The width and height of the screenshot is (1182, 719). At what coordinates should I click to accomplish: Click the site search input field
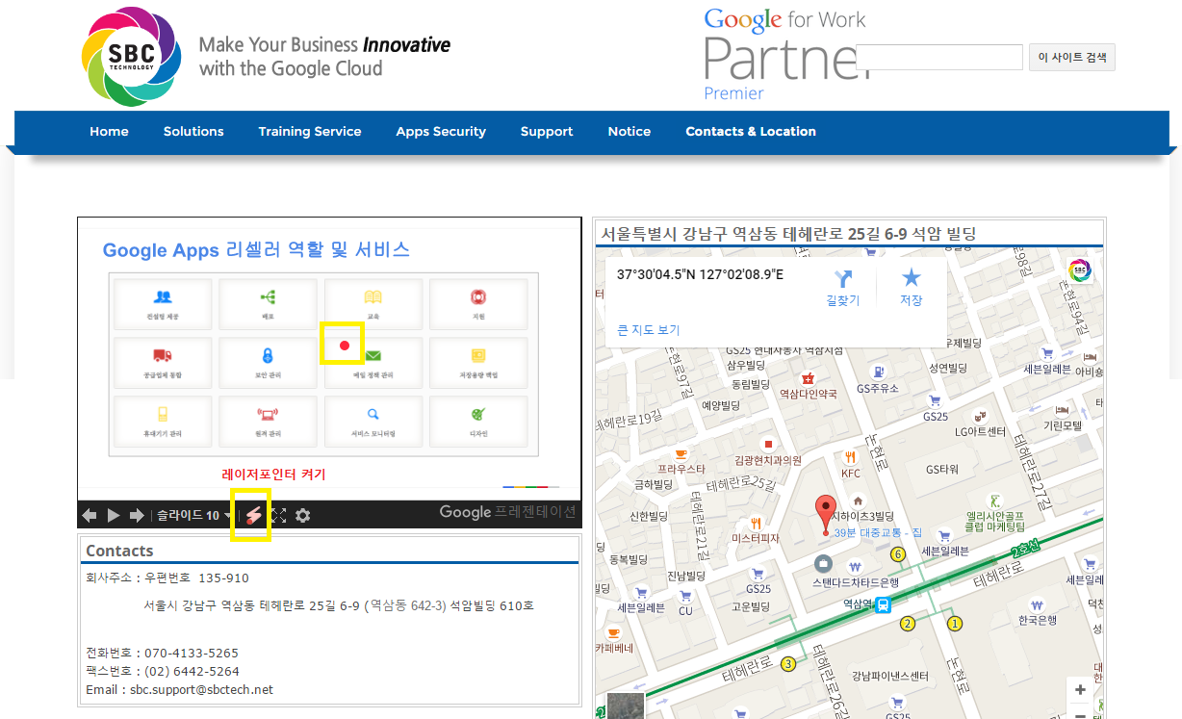click(x=938, y=57)
